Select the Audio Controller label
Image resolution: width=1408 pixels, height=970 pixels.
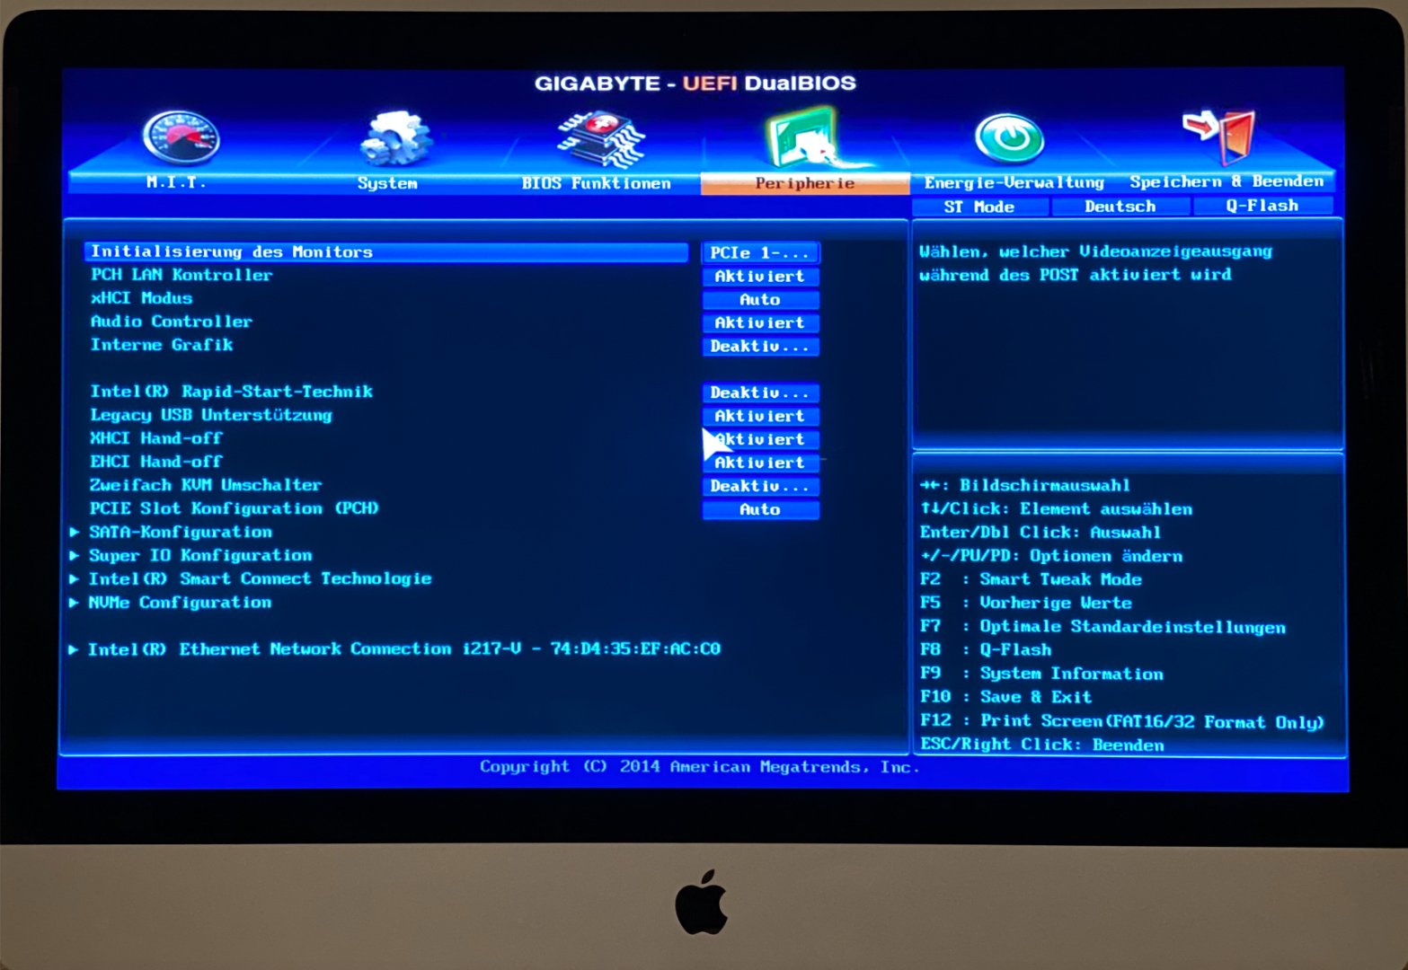pos(172,322)
